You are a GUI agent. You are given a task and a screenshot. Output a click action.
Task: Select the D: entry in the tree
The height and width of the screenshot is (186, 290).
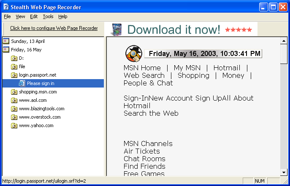pyautogui.click(x=22, y=58)
